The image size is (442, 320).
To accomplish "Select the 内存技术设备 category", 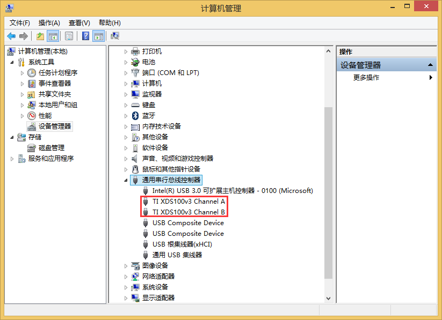I will click(161, 126).
